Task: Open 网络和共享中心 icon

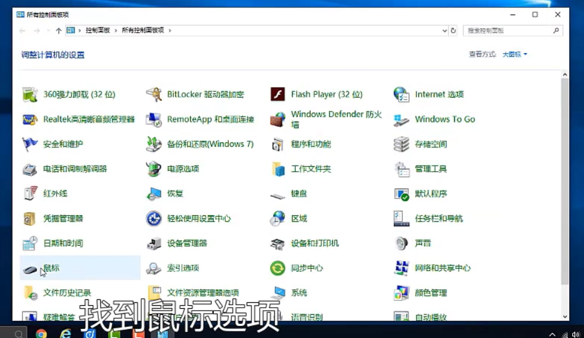Action: (x=402, y=268)
